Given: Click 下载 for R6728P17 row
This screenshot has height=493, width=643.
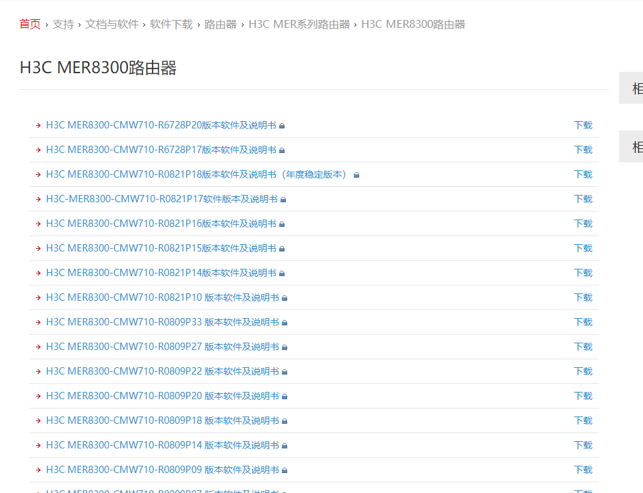Looking at the screenshot, I should pos(583,150).
